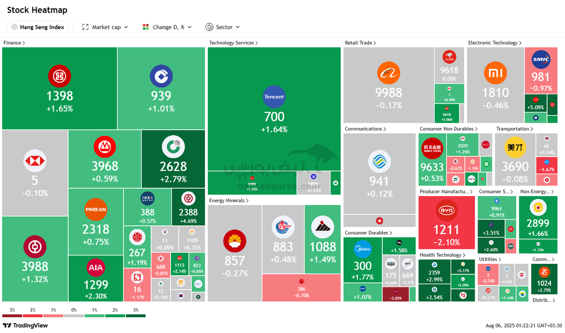Select the stock tile 688 -0.81%
565x333 pixels.
[161, 265]
